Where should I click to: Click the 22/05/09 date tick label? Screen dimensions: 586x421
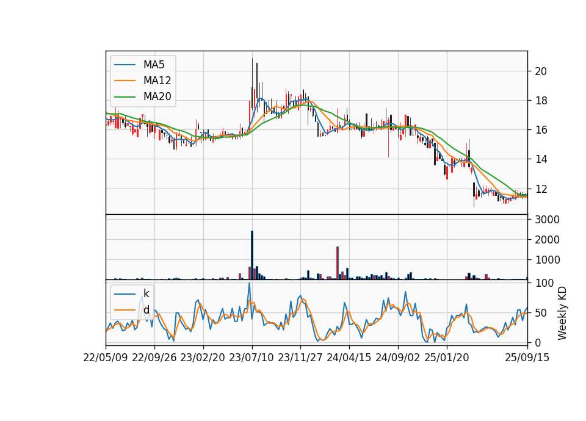click(x=106, y=358)
